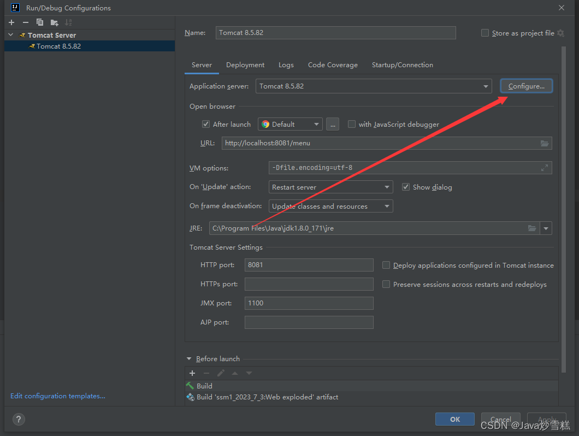Click the HTTPs port field
This screenshot has height=436, width=579.
309,284
